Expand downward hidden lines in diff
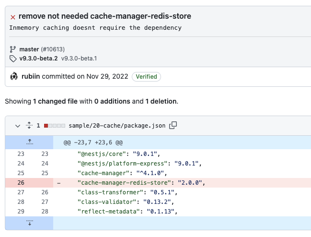Screen dimensions: 311x237 tap(29, 223)
